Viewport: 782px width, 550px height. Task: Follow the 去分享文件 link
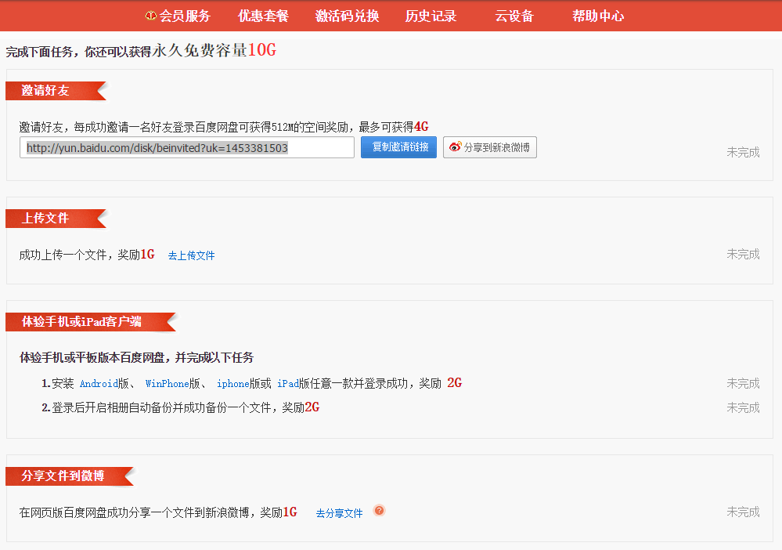[x=339, y=513]
